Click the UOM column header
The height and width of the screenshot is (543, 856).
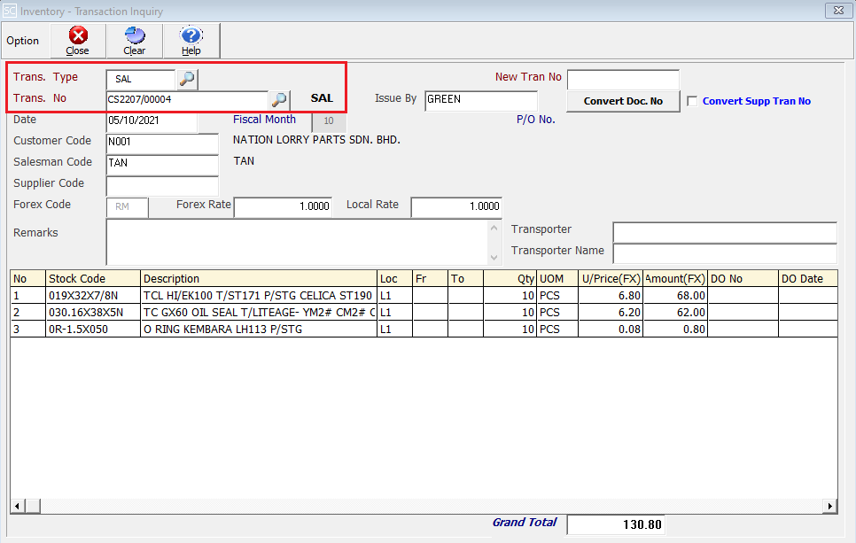tap(557, 278)
